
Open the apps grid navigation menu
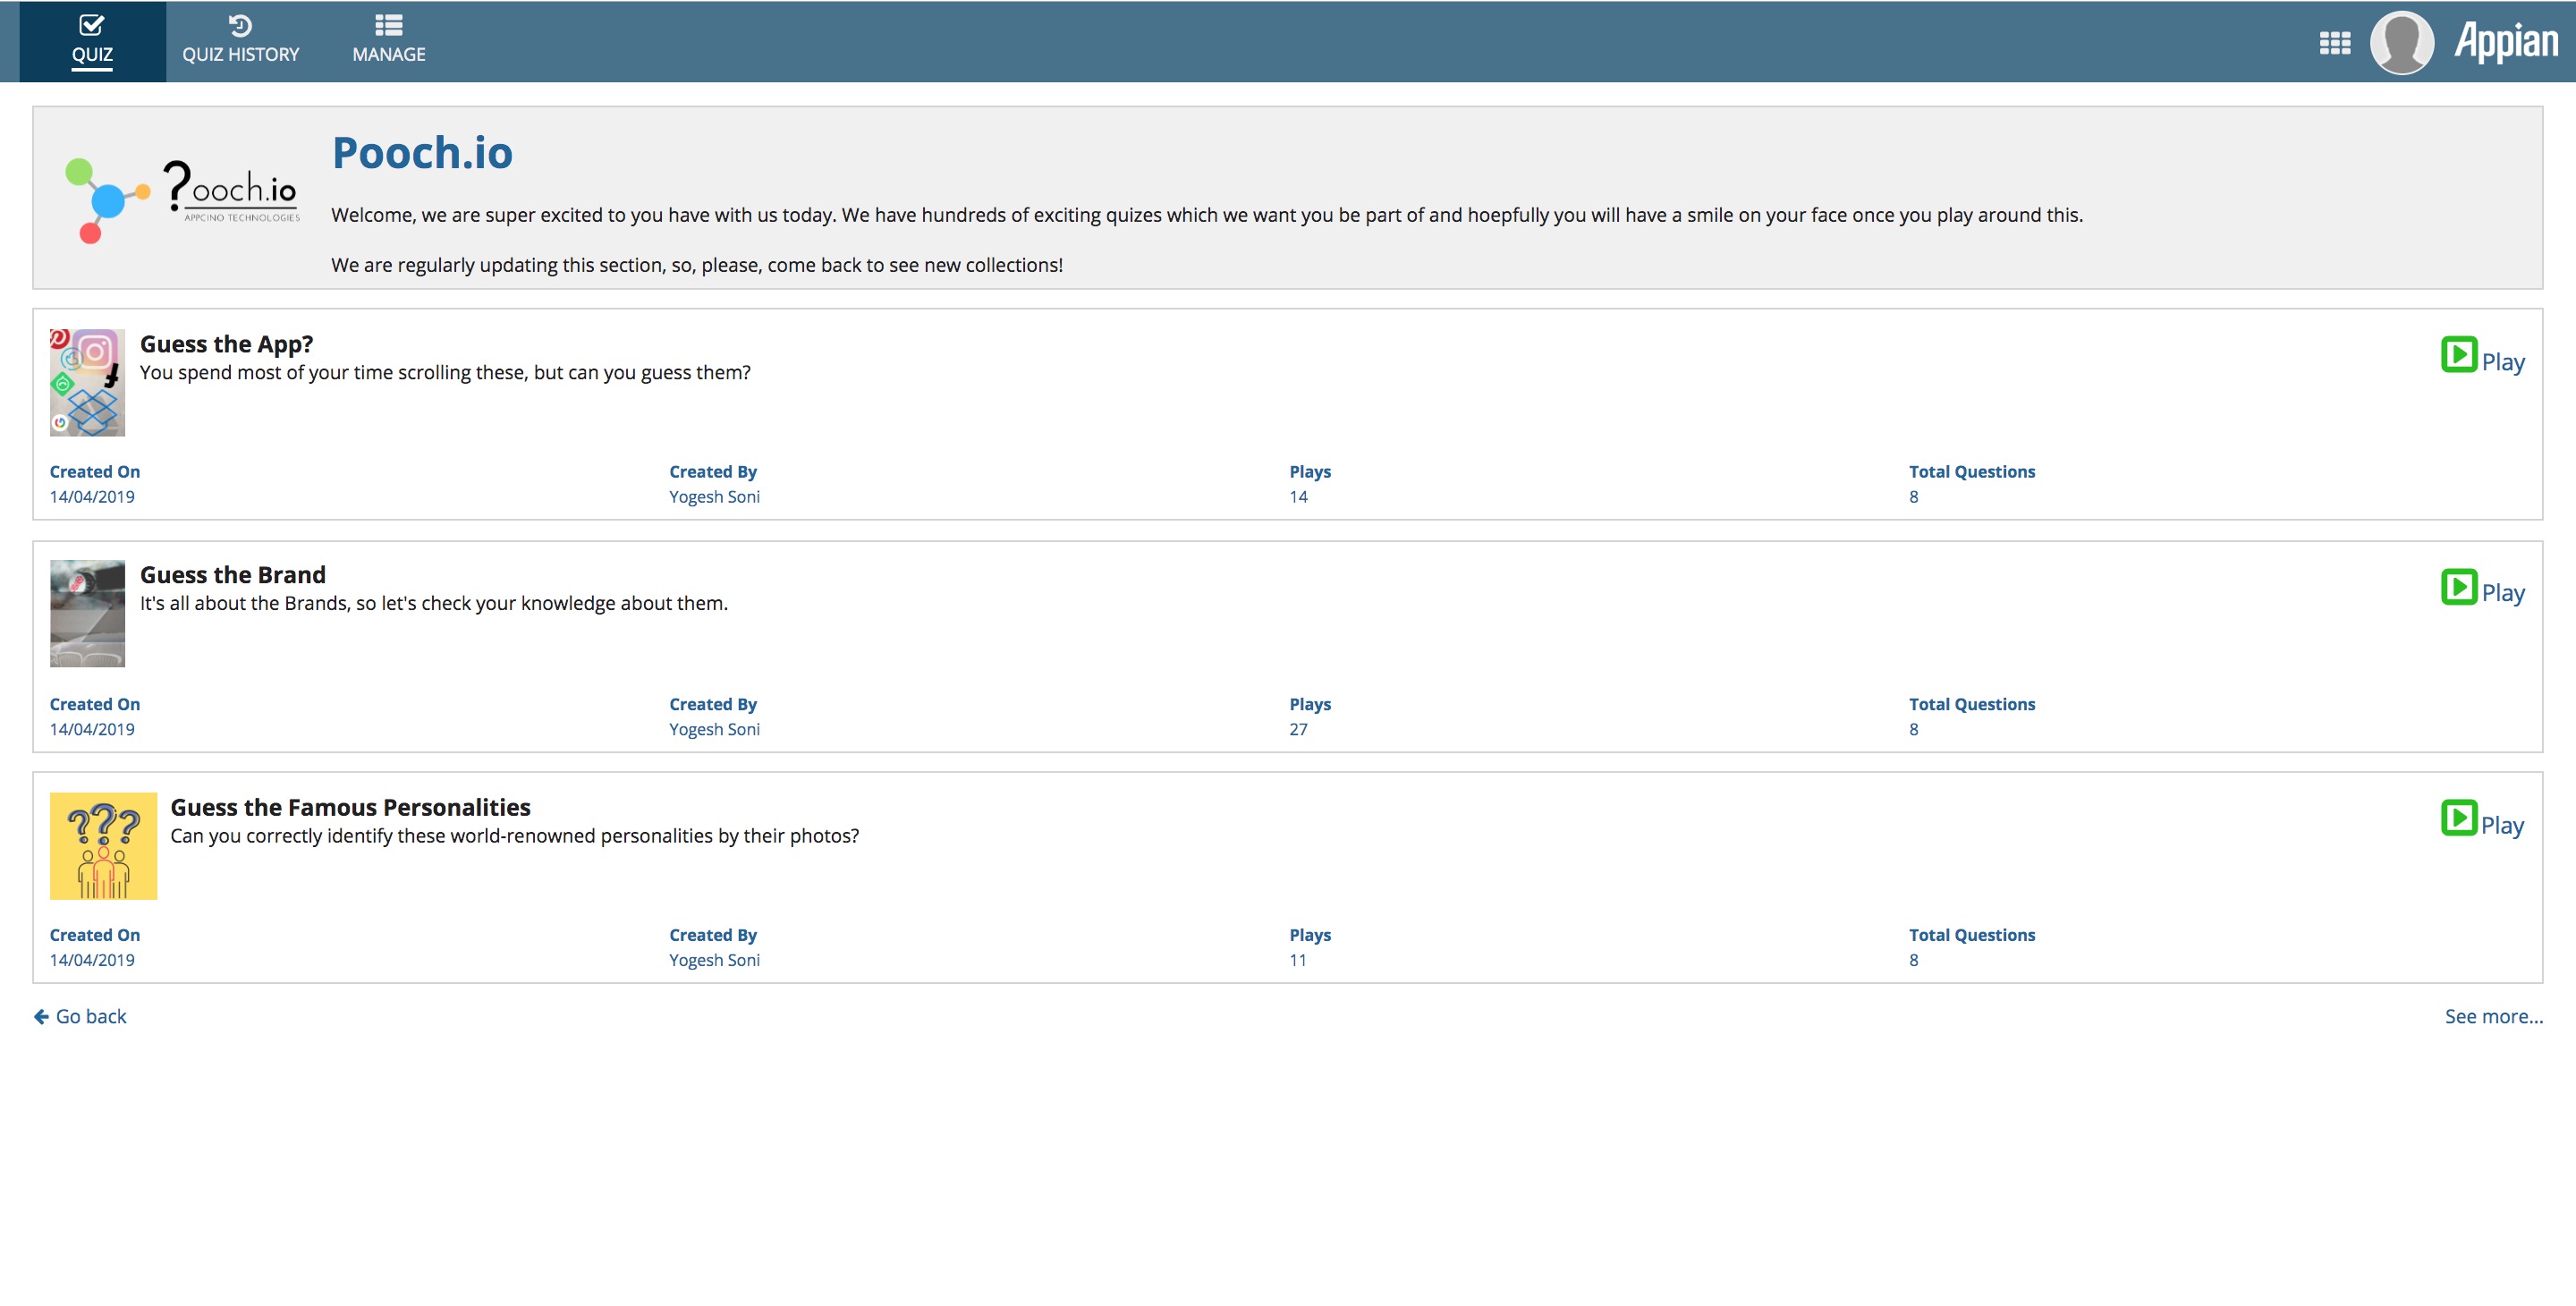[2334, 43]
